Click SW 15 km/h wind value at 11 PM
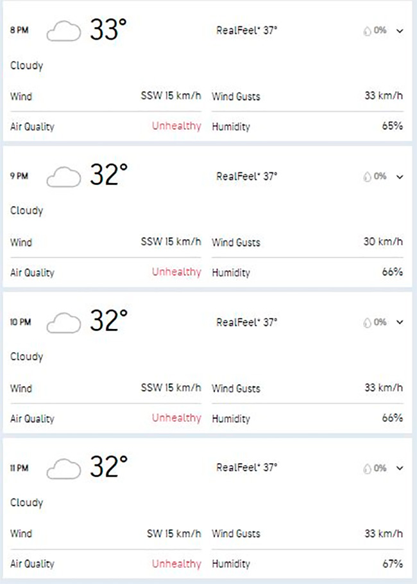The width and height of the screenshot is (417, 584). click(174, 533)
